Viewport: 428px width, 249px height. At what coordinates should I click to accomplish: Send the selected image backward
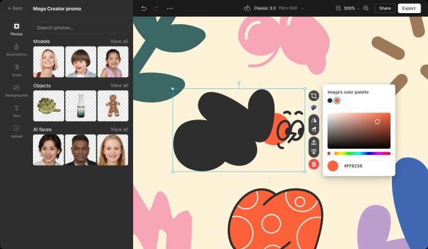click(314, 152)
